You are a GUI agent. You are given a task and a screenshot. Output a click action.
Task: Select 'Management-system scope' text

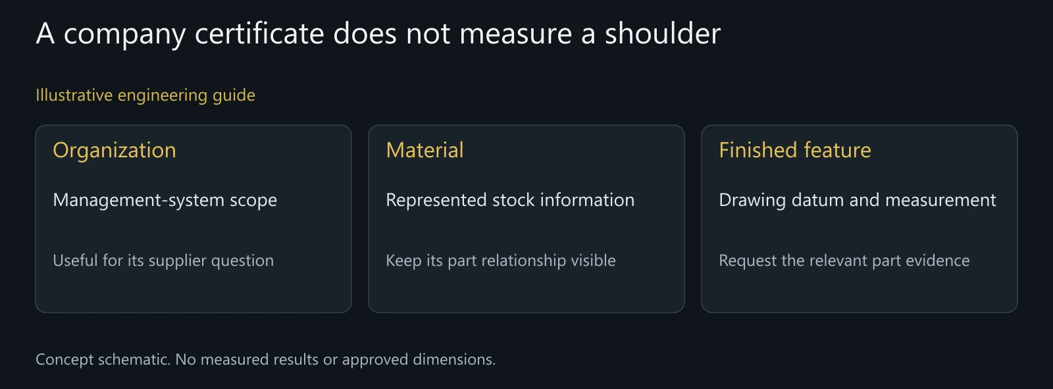(x=165, y=200)
